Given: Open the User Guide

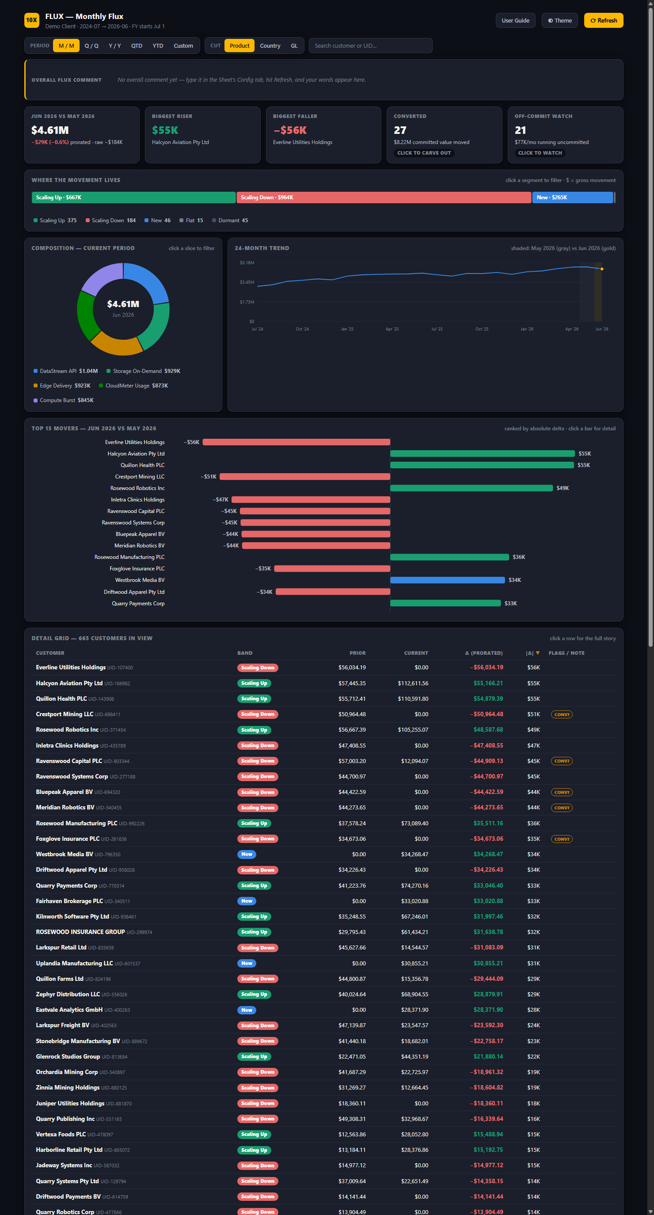Looking at the screenshot, I should coord(515,20).
